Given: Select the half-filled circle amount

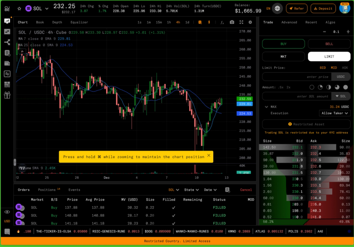Looking at the screenshot, I should tap(329, 87).
